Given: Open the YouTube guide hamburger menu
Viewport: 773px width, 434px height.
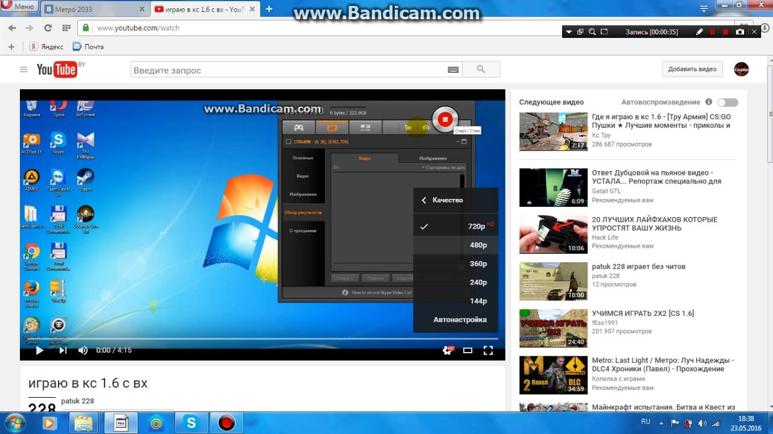Looking at the screenshot, I should tap(24, 69).
